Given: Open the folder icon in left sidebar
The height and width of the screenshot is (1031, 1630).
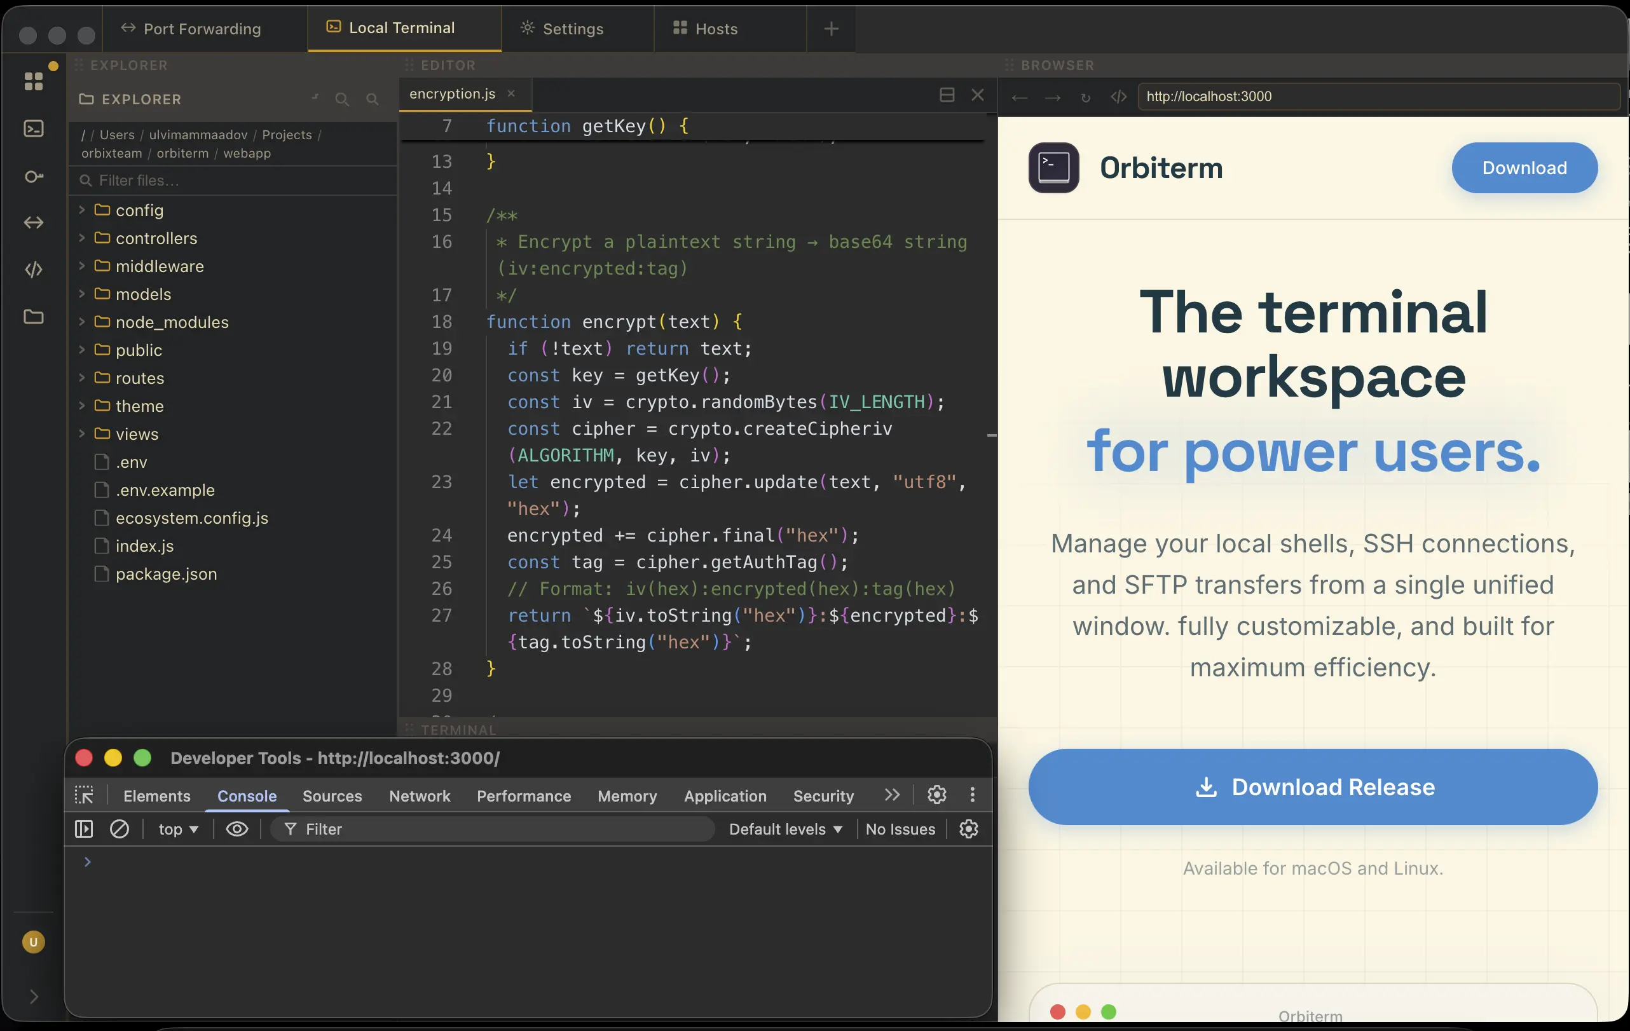Looking at the screenshot, I should pos(33,317).
